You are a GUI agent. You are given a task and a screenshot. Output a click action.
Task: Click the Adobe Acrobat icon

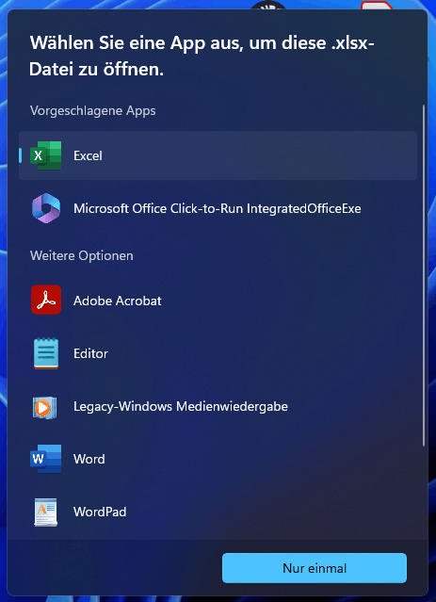[x=46, y=300]
